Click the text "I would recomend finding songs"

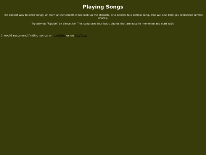24,36
